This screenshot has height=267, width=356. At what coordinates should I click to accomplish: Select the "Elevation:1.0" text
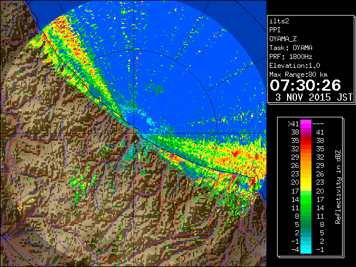click(x=295, y=66)
